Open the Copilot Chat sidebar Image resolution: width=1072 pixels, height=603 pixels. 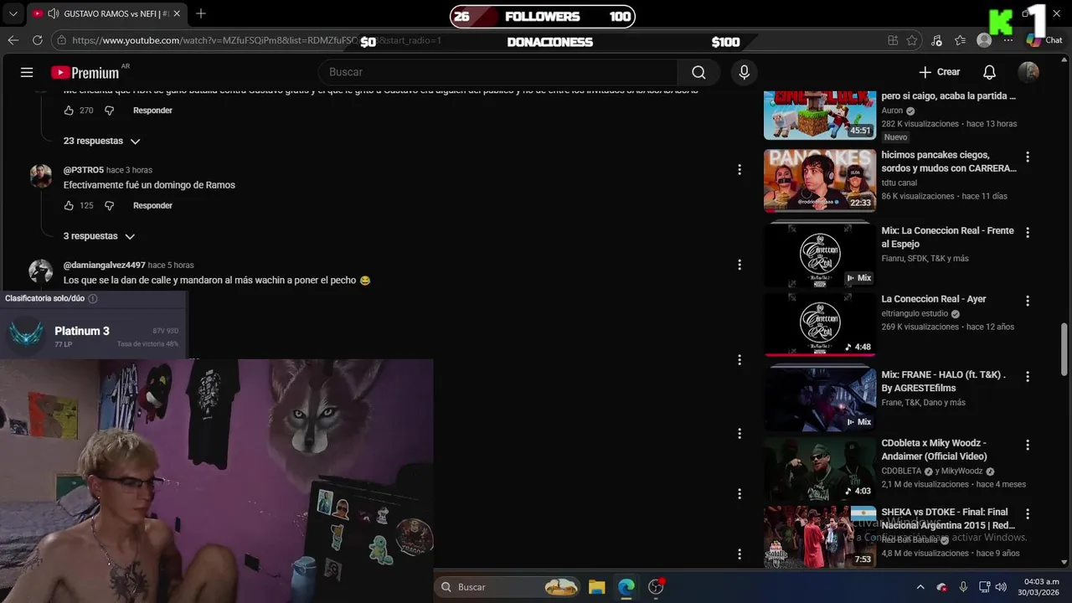1044,40
